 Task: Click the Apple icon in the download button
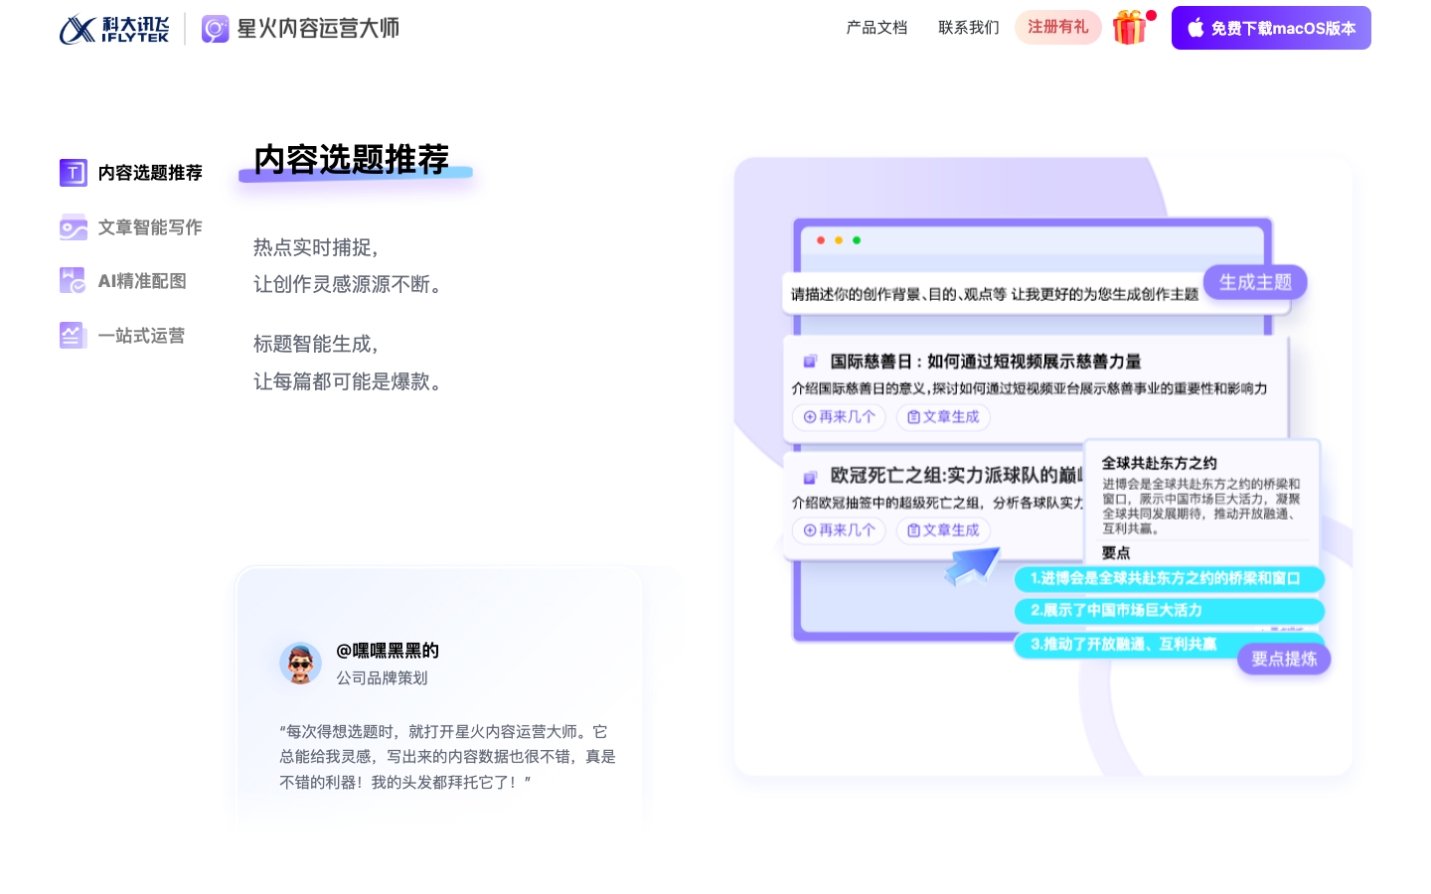tap(1195, 28)
